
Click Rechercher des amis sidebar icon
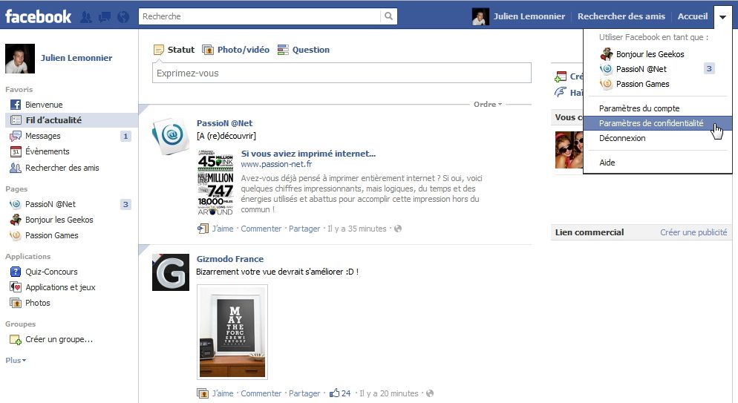(x=16, y=168)
